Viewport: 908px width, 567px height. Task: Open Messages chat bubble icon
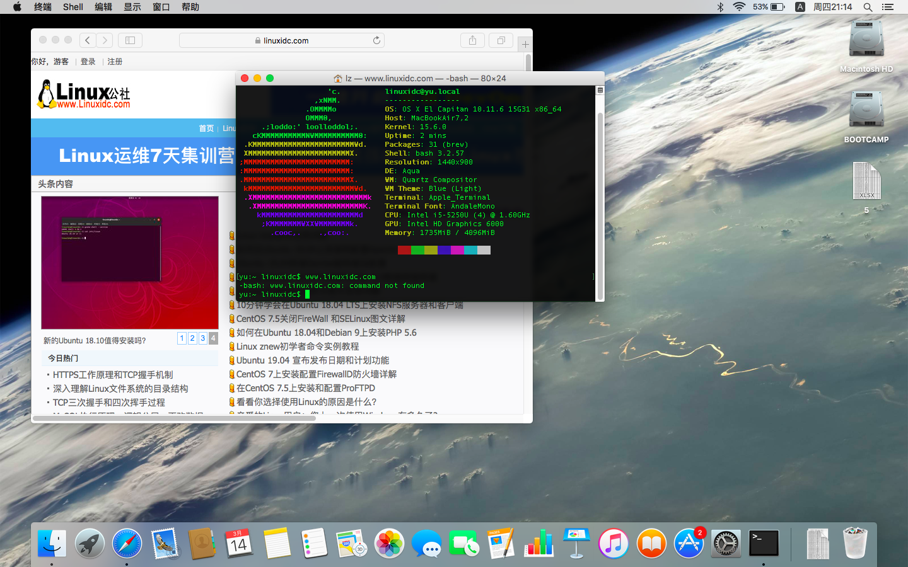(427, 543)
